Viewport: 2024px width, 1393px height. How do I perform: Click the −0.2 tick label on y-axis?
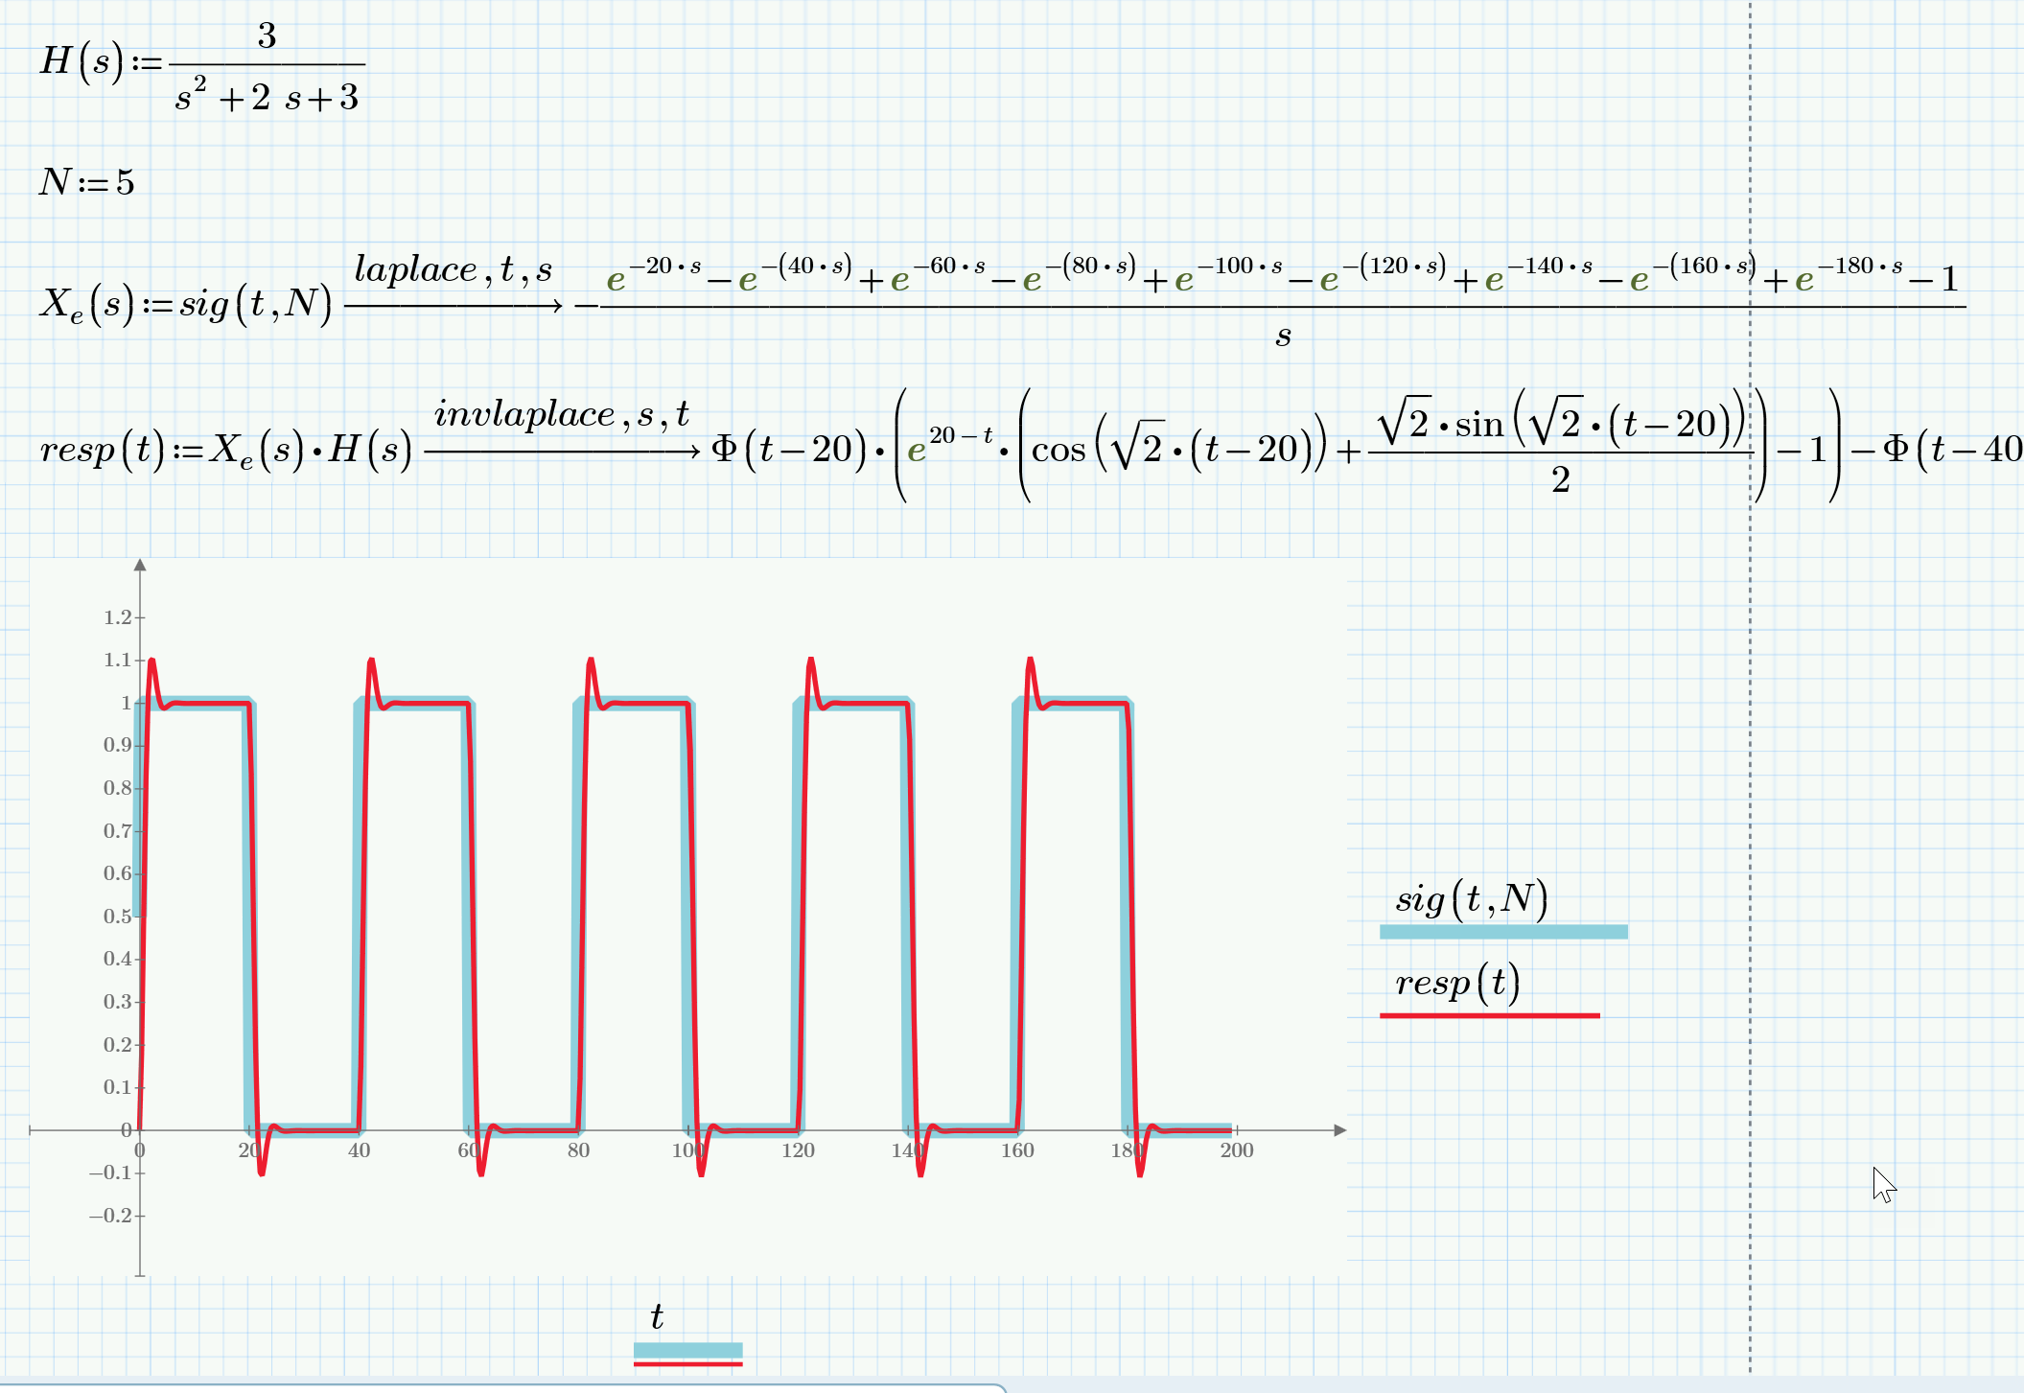pyautogui.click(x=111, y=1216)
